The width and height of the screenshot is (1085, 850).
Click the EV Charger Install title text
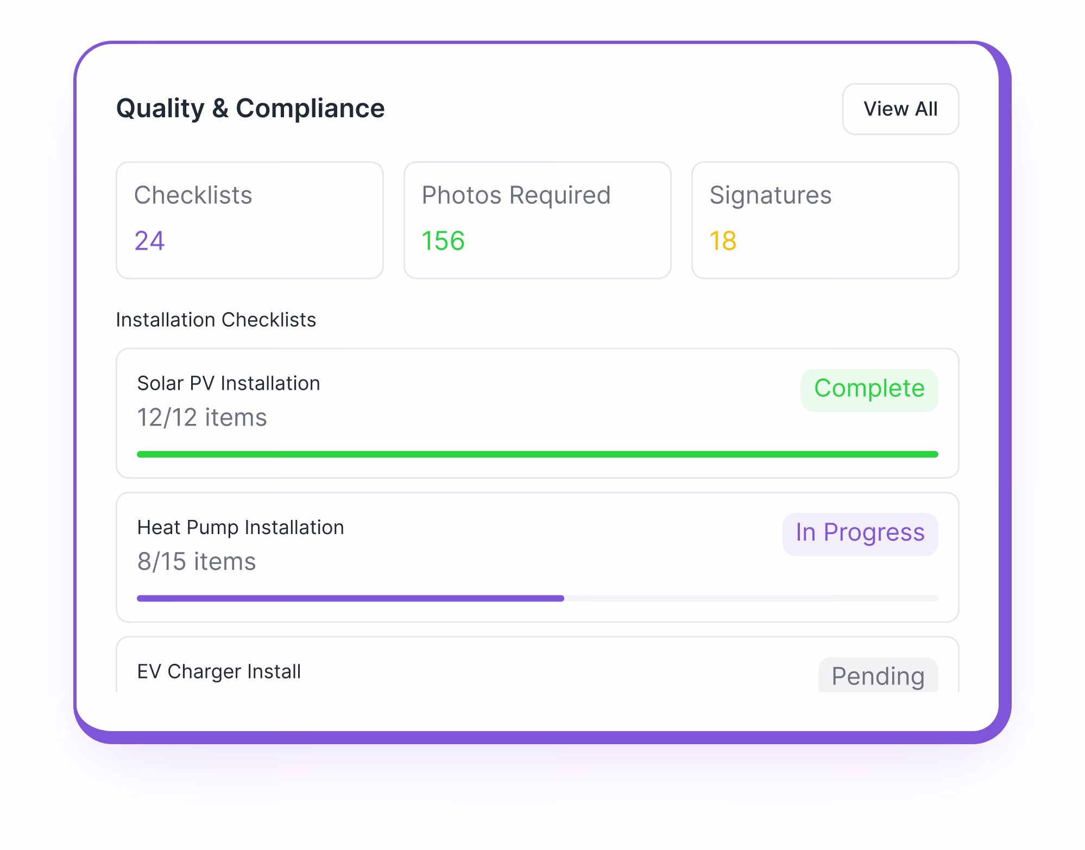218,672
